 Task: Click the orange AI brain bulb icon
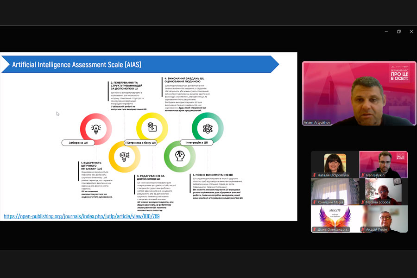(x=125, y=157)
